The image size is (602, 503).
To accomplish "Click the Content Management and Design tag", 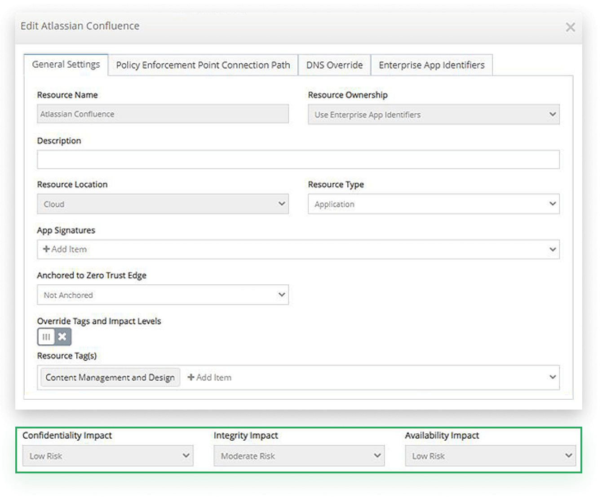I will (x=110, y=377).
